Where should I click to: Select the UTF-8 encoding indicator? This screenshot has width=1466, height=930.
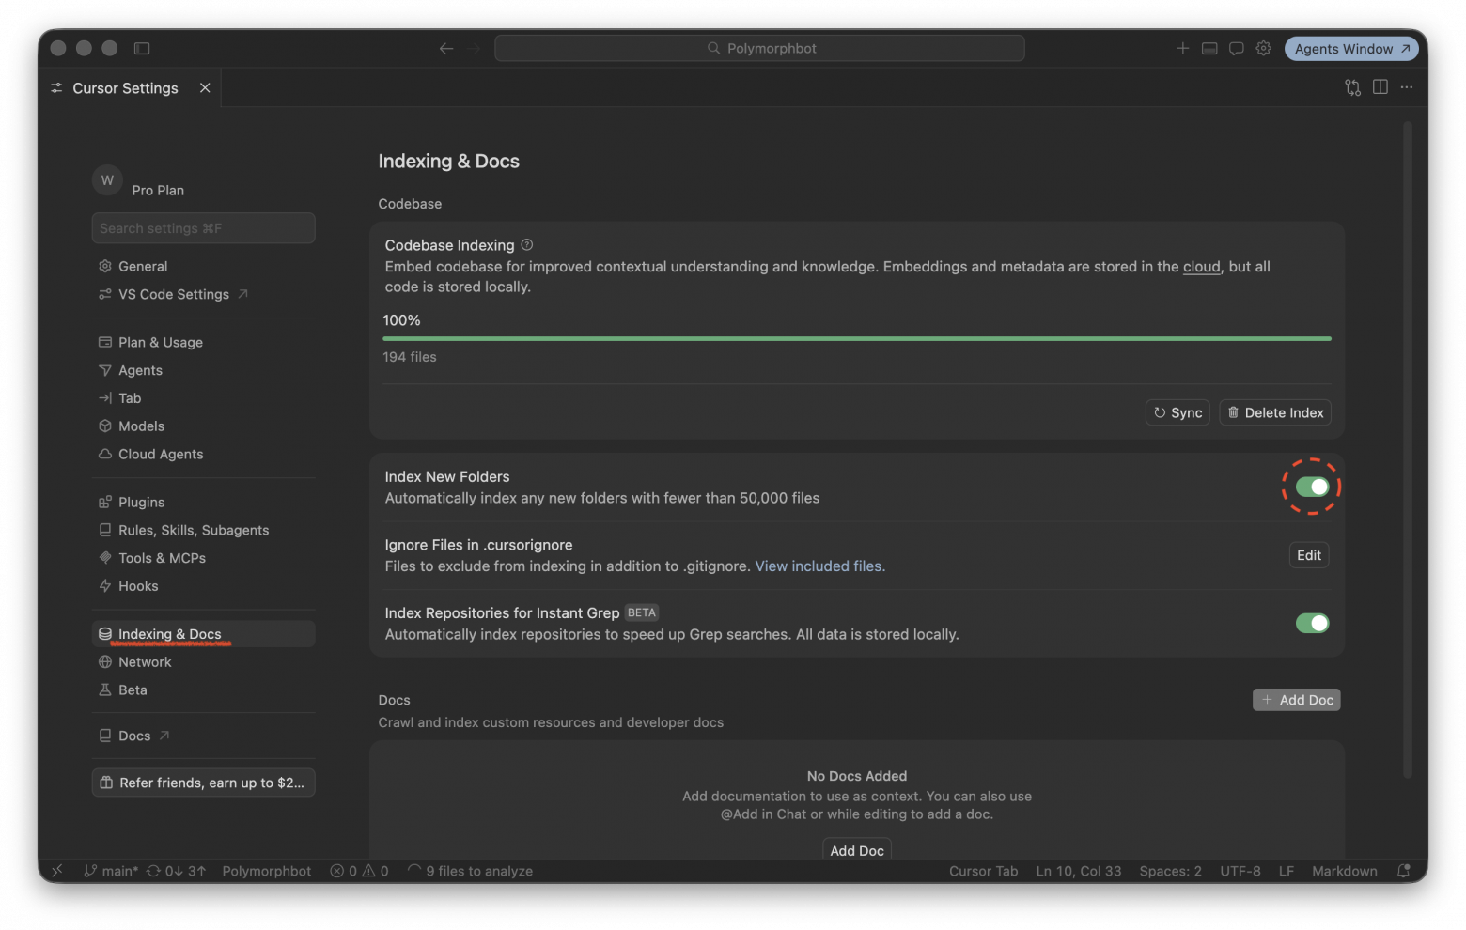[1240, 871]
